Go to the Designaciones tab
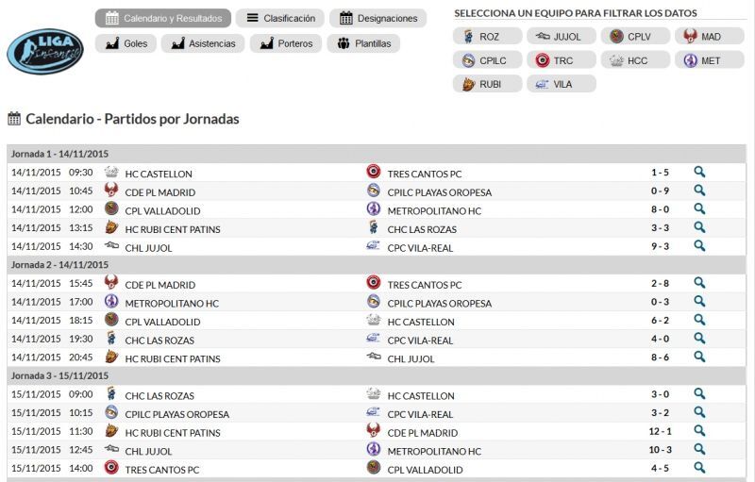 click(378, 18)
